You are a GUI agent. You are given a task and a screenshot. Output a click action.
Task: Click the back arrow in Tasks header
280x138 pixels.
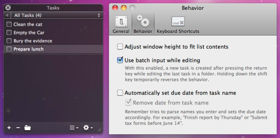pyautogui.click(x=7, y=15)
